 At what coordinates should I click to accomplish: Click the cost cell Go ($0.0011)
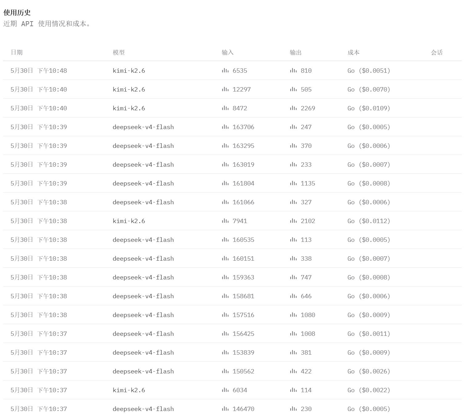coord(369,334)
